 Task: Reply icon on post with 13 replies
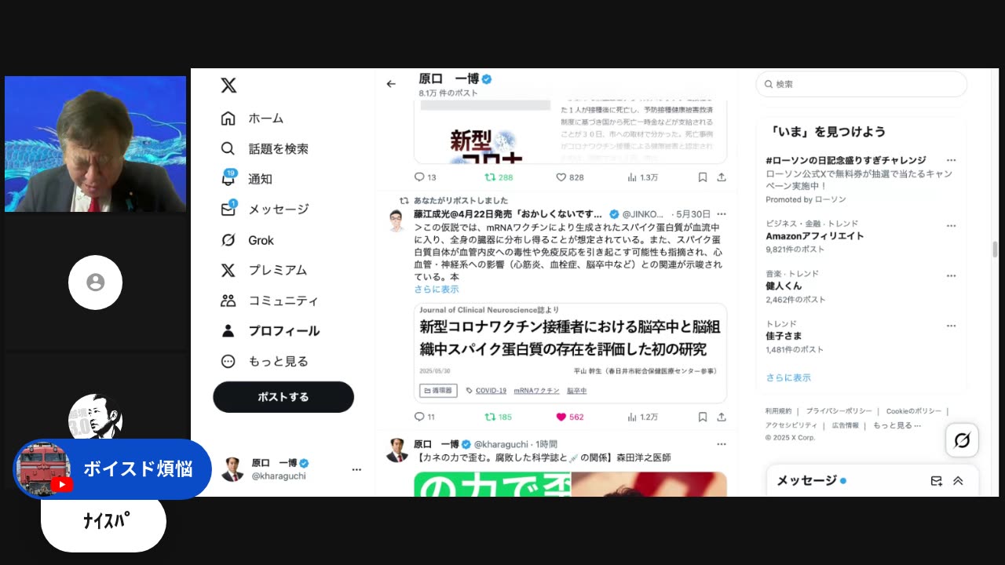[x=419, y=177]
